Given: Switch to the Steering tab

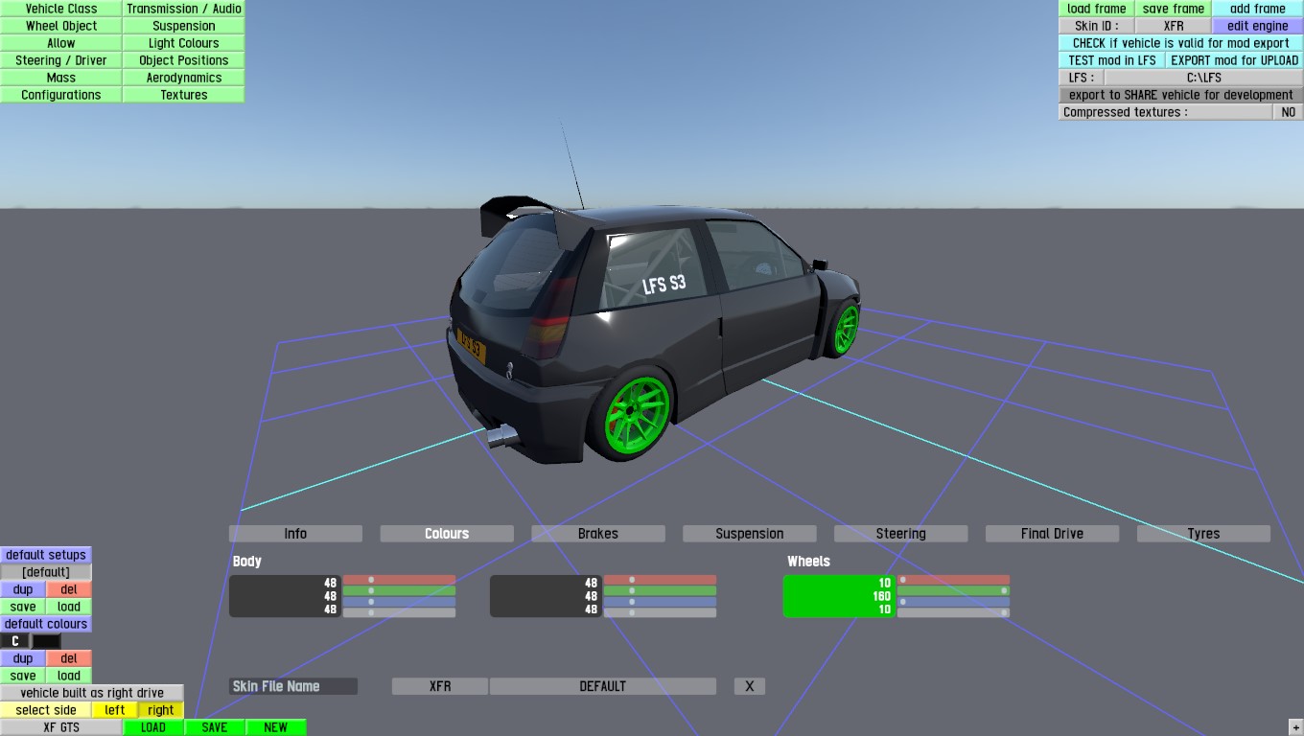Looking at the screenshot, I should coord(901,534).
